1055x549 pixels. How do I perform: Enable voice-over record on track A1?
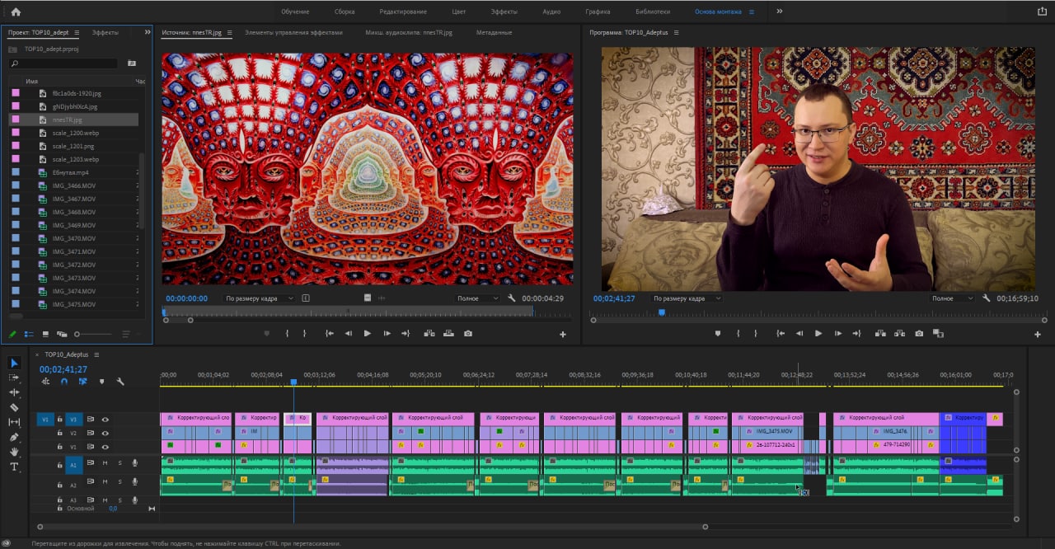(x=134, y=463)
